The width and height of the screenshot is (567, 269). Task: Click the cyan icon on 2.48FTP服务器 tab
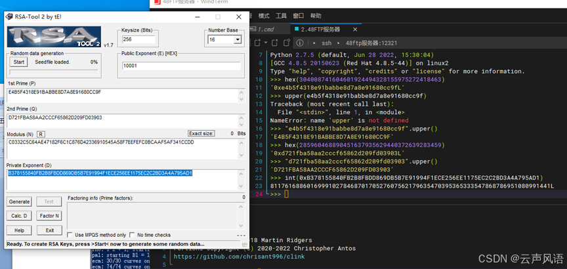point(297,29)
